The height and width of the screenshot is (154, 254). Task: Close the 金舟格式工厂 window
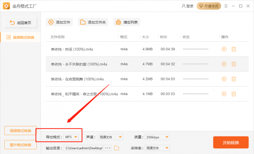[248, 6]
